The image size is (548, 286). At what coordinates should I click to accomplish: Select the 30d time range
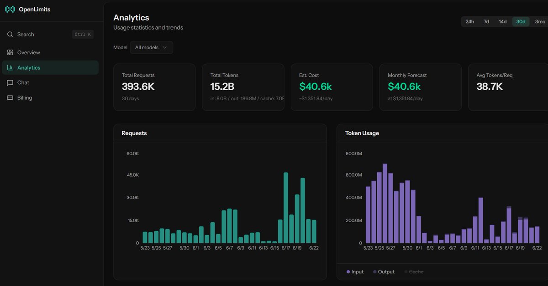pos(521,21)
